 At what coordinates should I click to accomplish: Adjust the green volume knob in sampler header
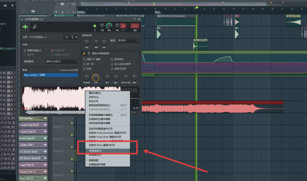[109, 26]
